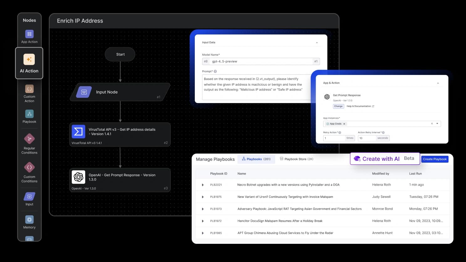466x262 pixels.
Task: Click the Input Node icon on canvas
Action: 84,92
